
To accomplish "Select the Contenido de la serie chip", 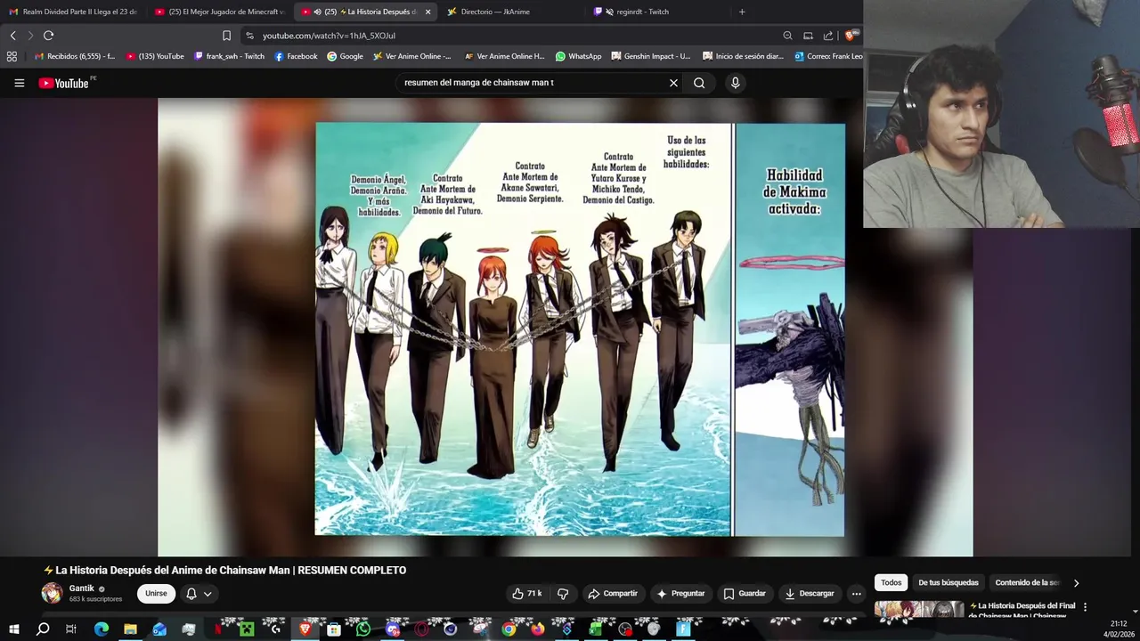I will [1027, 583].
